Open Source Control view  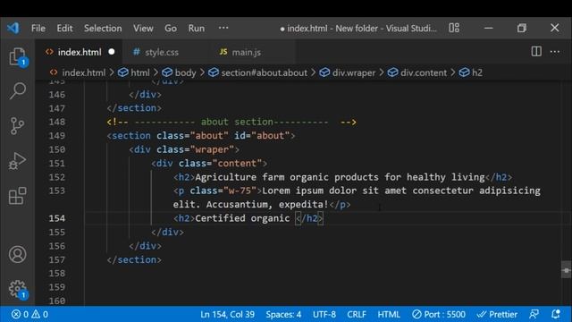point(18,125)
